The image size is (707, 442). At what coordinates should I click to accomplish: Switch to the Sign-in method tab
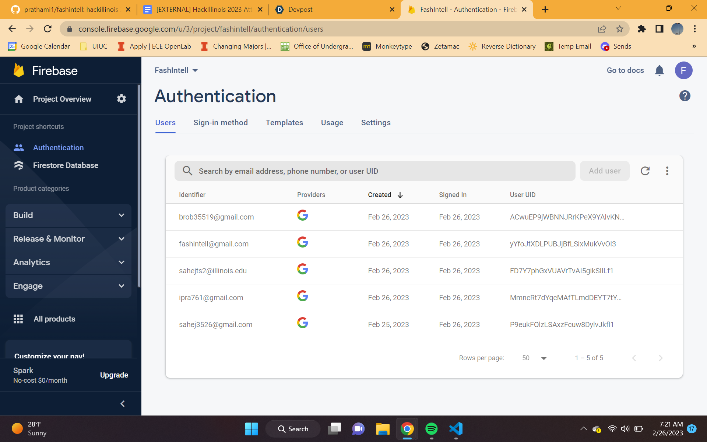(x=221, y=123)
